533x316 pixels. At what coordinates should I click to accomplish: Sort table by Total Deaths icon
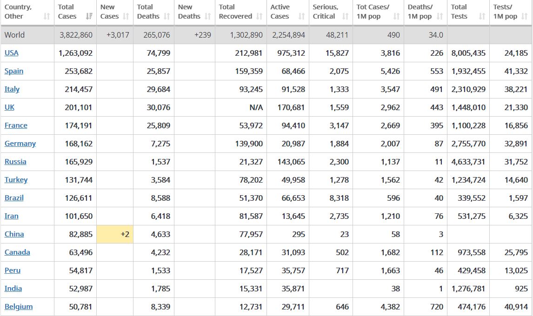coord(167,17)
